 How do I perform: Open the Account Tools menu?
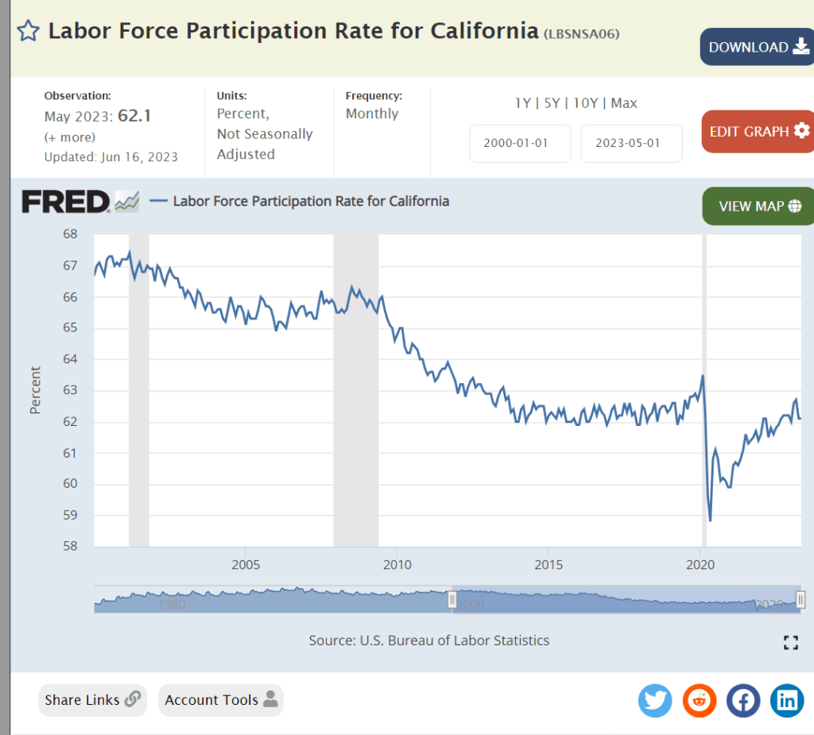[x=220, y=700]
